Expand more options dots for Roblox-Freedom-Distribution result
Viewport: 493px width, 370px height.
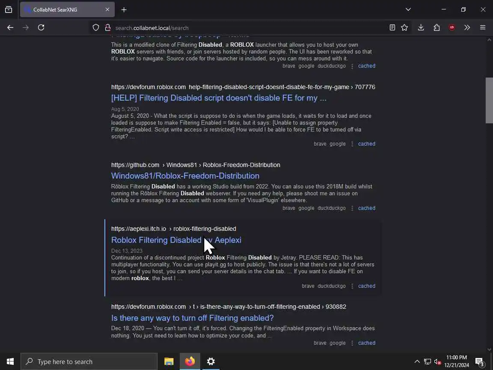(352, 208)
